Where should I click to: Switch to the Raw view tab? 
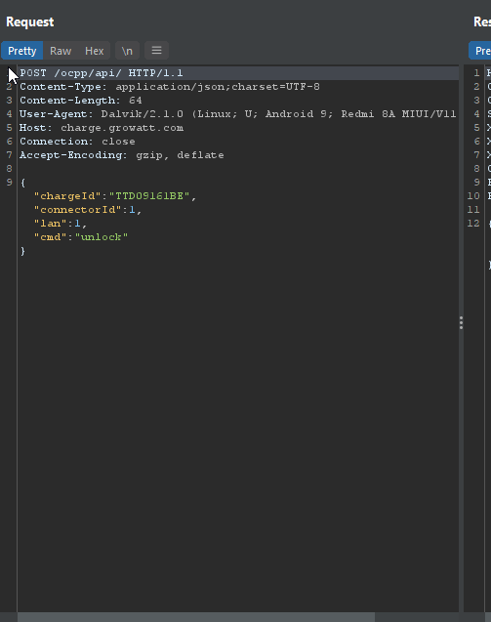coord(61,51)
